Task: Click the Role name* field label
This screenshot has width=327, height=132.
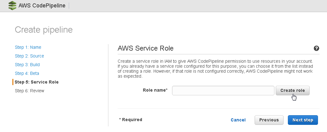Action: click(155, 90)
